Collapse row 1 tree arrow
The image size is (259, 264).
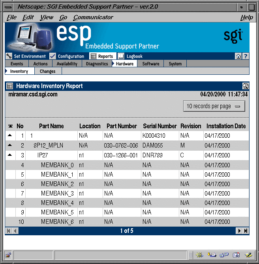tap(10, 135)
